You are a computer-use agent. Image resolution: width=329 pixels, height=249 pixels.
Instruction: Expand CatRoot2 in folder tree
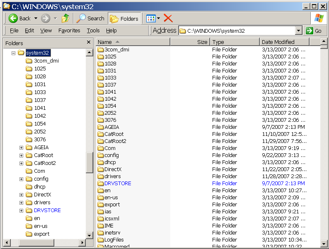tap(21, 163)
